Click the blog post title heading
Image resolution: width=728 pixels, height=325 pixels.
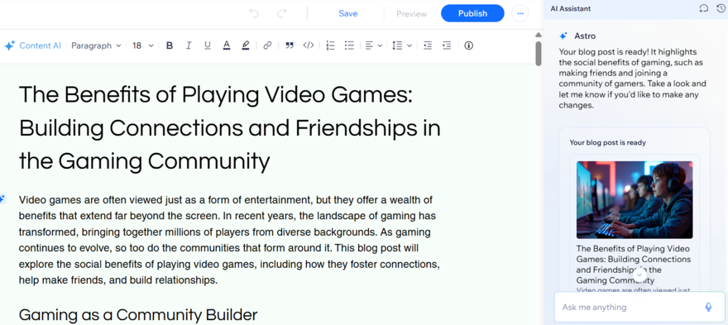pos(230,128)
